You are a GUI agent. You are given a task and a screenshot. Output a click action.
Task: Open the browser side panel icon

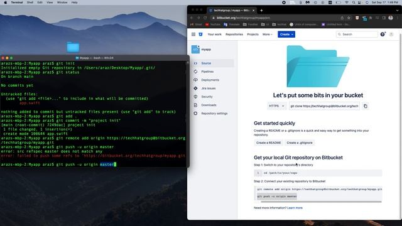(384, 18)
